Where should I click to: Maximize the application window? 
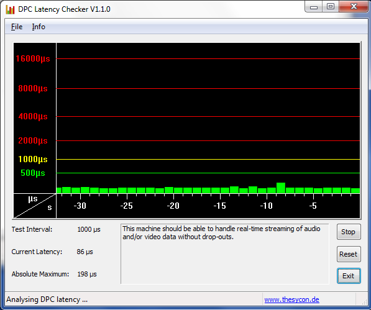tap(331, 6)
